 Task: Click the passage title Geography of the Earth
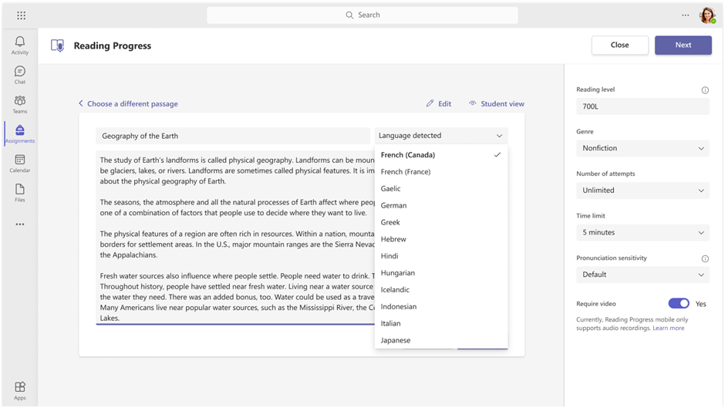click(x=233, y=136)
